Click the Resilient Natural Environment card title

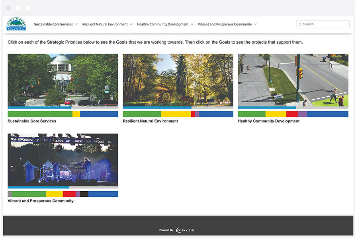pyautogui.click(x=150, y=121)
